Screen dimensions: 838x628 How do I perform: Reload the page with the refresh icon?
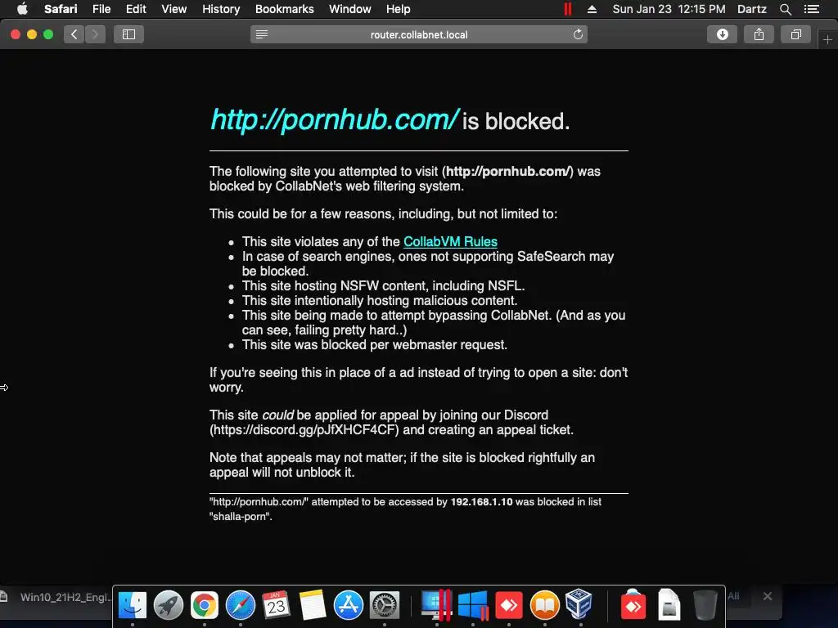click(578, 34)
